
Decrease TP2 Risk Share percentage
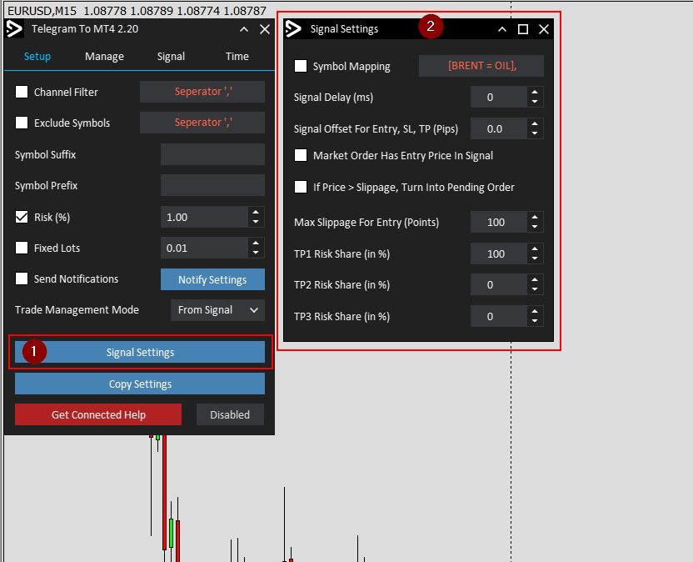535,290
